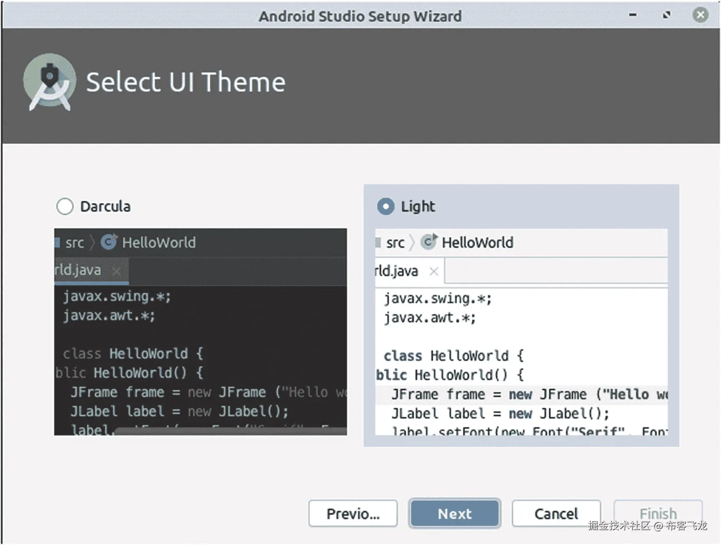
Task: Select the rld.java tab in Darcula preview
Action: [x=78, y=271]
